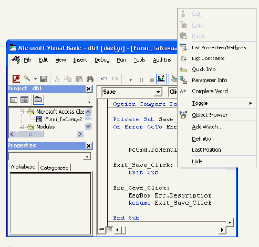Click the Undo arrow icon
The height and width of the screenshot is (247, 259).
point(103,78)
